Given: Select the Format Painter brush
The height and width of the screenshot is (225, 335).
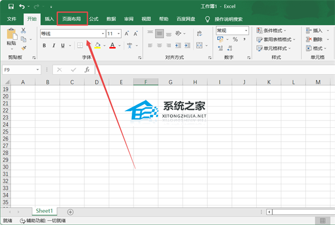Looking at the screenshot, I should 23,48.
